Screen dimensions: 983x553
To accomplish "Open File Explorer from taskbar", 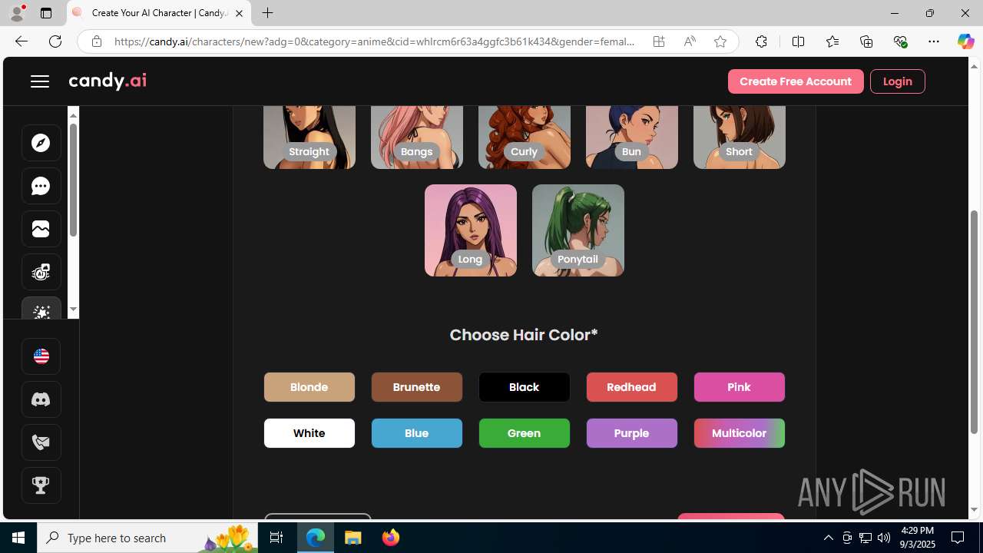I will point(353,538).
